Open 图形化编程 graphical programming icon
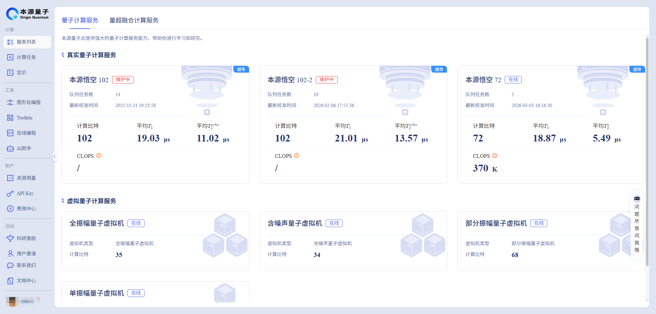 tap(10, 102)
